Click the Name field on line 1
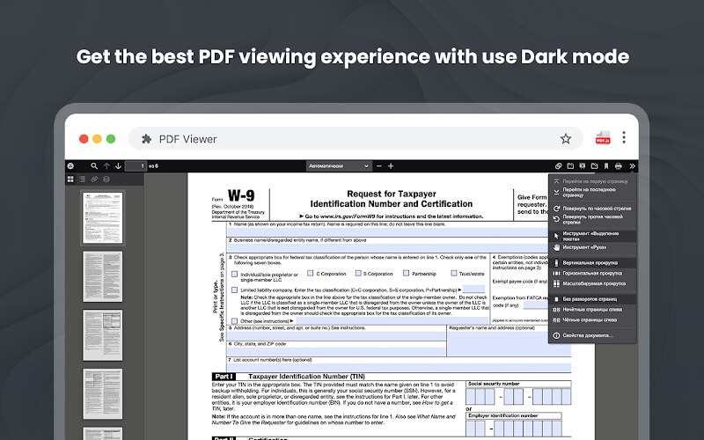 point(388,231)
